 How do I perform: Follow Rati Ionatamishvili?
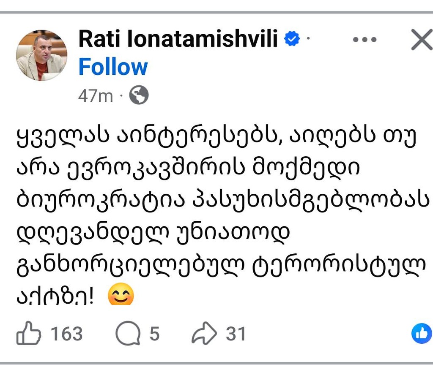pos(113,67)
